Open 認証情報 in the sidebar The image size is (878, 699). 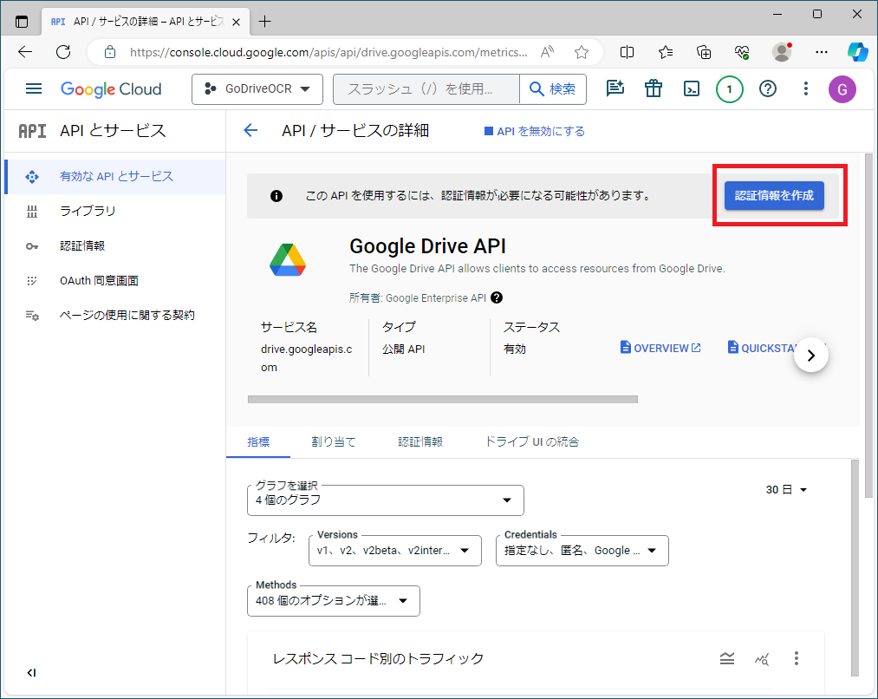[x=115, y=246]
